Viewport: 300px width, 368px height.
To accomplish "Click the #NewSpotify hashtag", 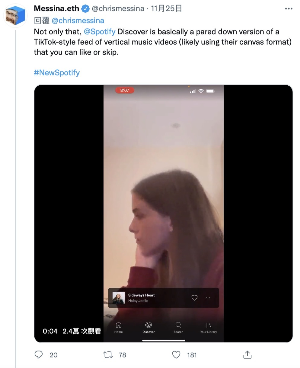I will click(57, 73).
